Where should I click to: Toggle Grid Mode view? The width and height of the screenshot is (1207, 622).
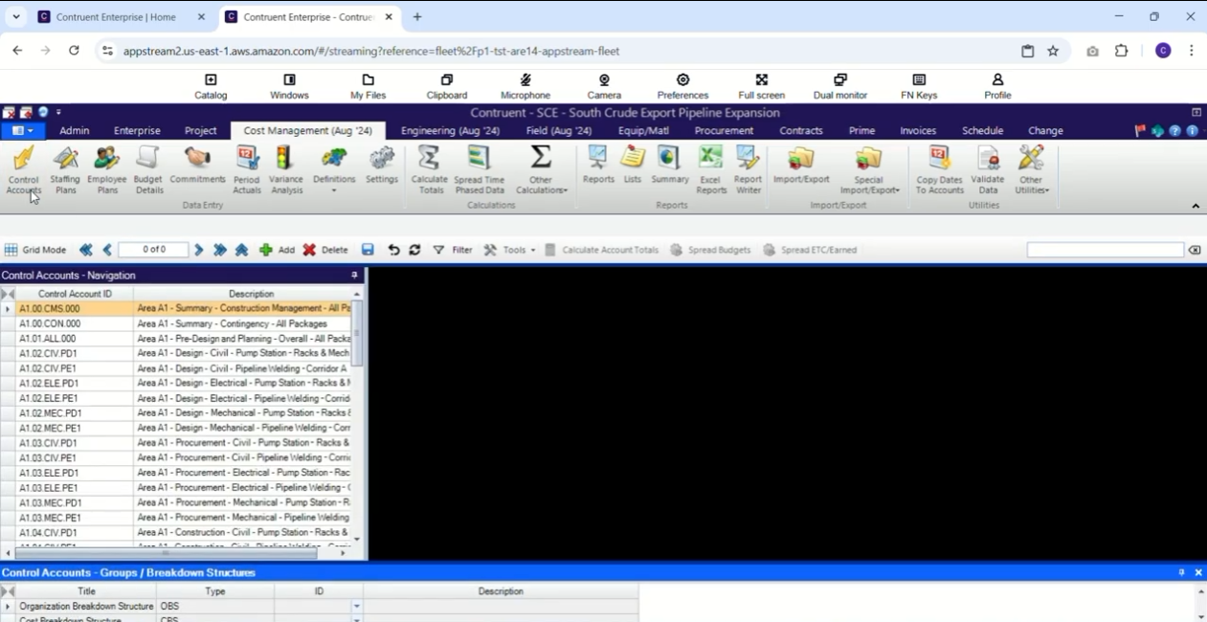coord(35,250)
